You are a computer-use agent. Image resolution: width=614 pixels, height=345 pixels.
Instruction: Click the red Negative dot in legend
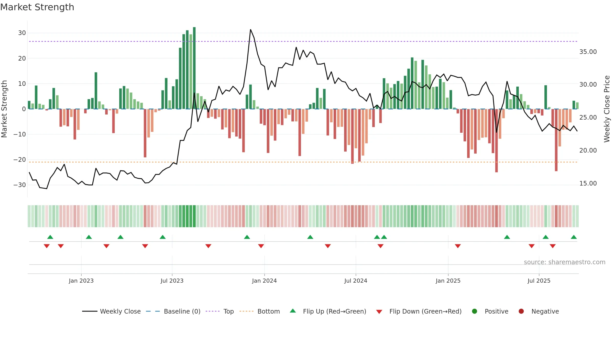[x=521, y=311]
